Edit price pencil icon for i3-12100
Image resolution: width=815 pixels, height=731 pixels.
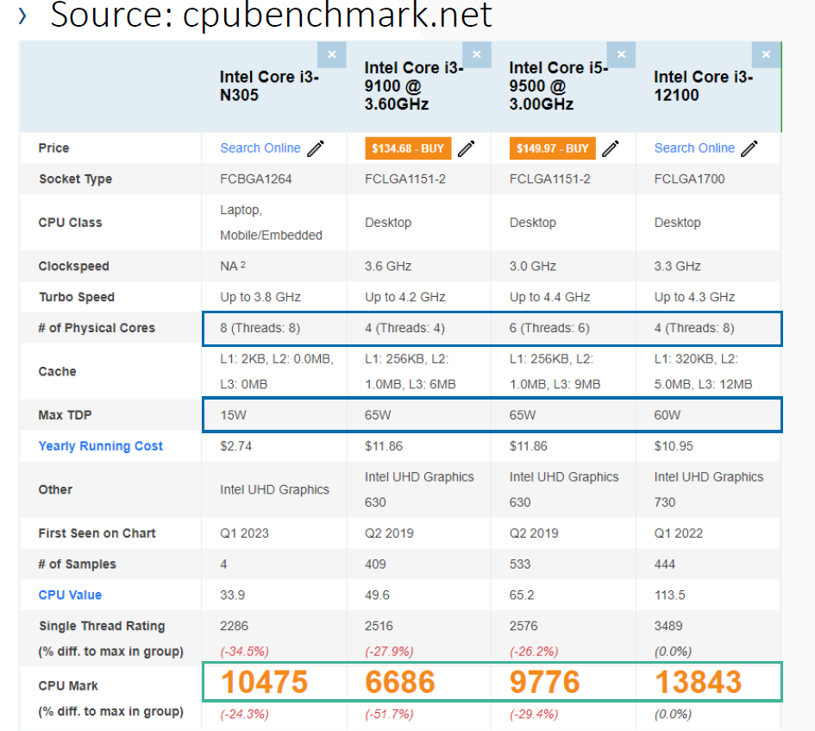[x=749, y=148]
